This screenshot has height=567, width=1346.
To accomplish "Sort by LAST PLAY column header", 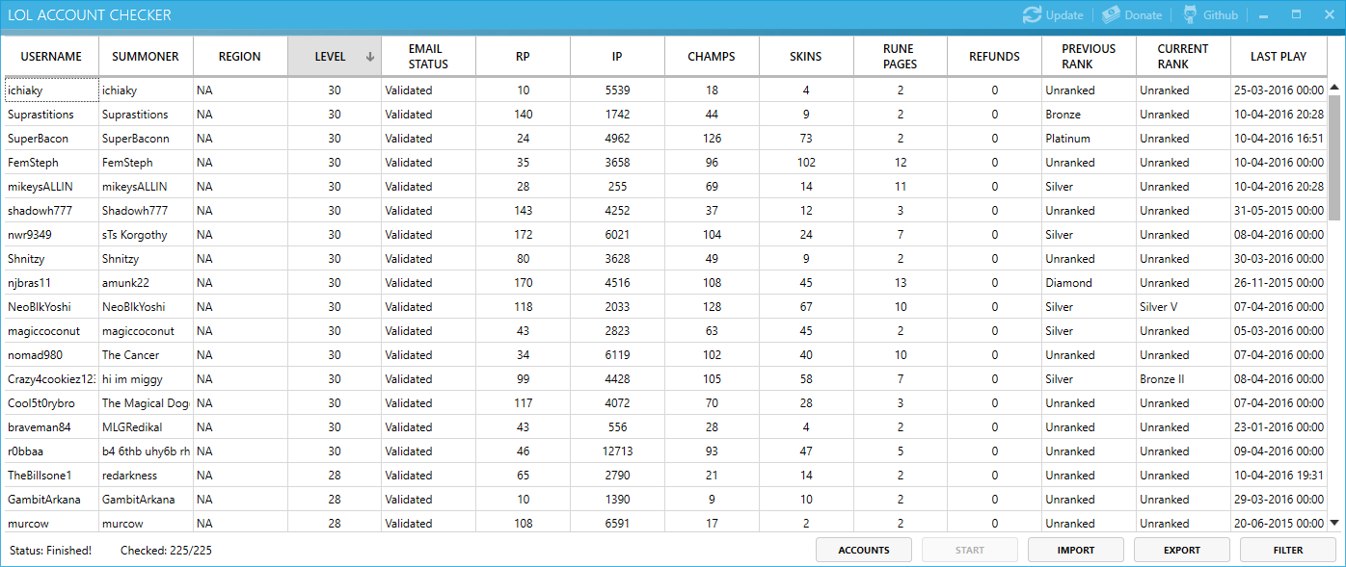I will (x=1279, y=57).
